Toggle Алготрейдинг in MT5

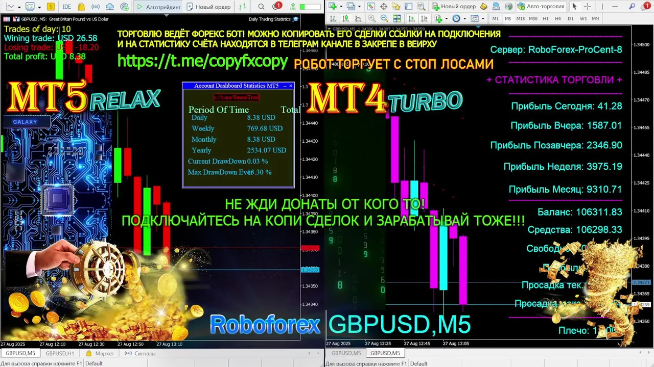click(x=158, y=7)
